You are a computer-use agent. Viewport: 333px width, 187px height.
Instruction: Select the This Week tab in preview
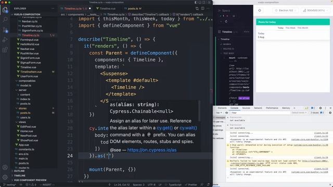pos(290,28)
